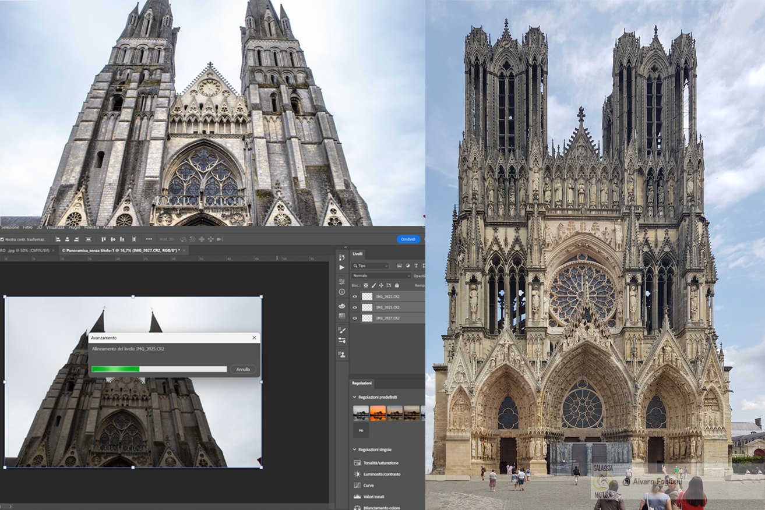Switch to the .jpg @ 50% document tab
Screen dimensions: 765x510
(x=28, y=250)
